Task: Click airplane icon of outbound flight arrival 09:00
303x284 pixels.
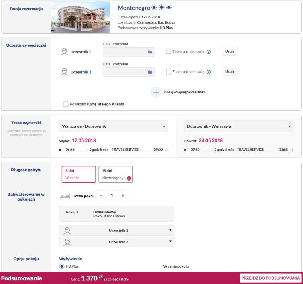Action: [x=167, y=150]
